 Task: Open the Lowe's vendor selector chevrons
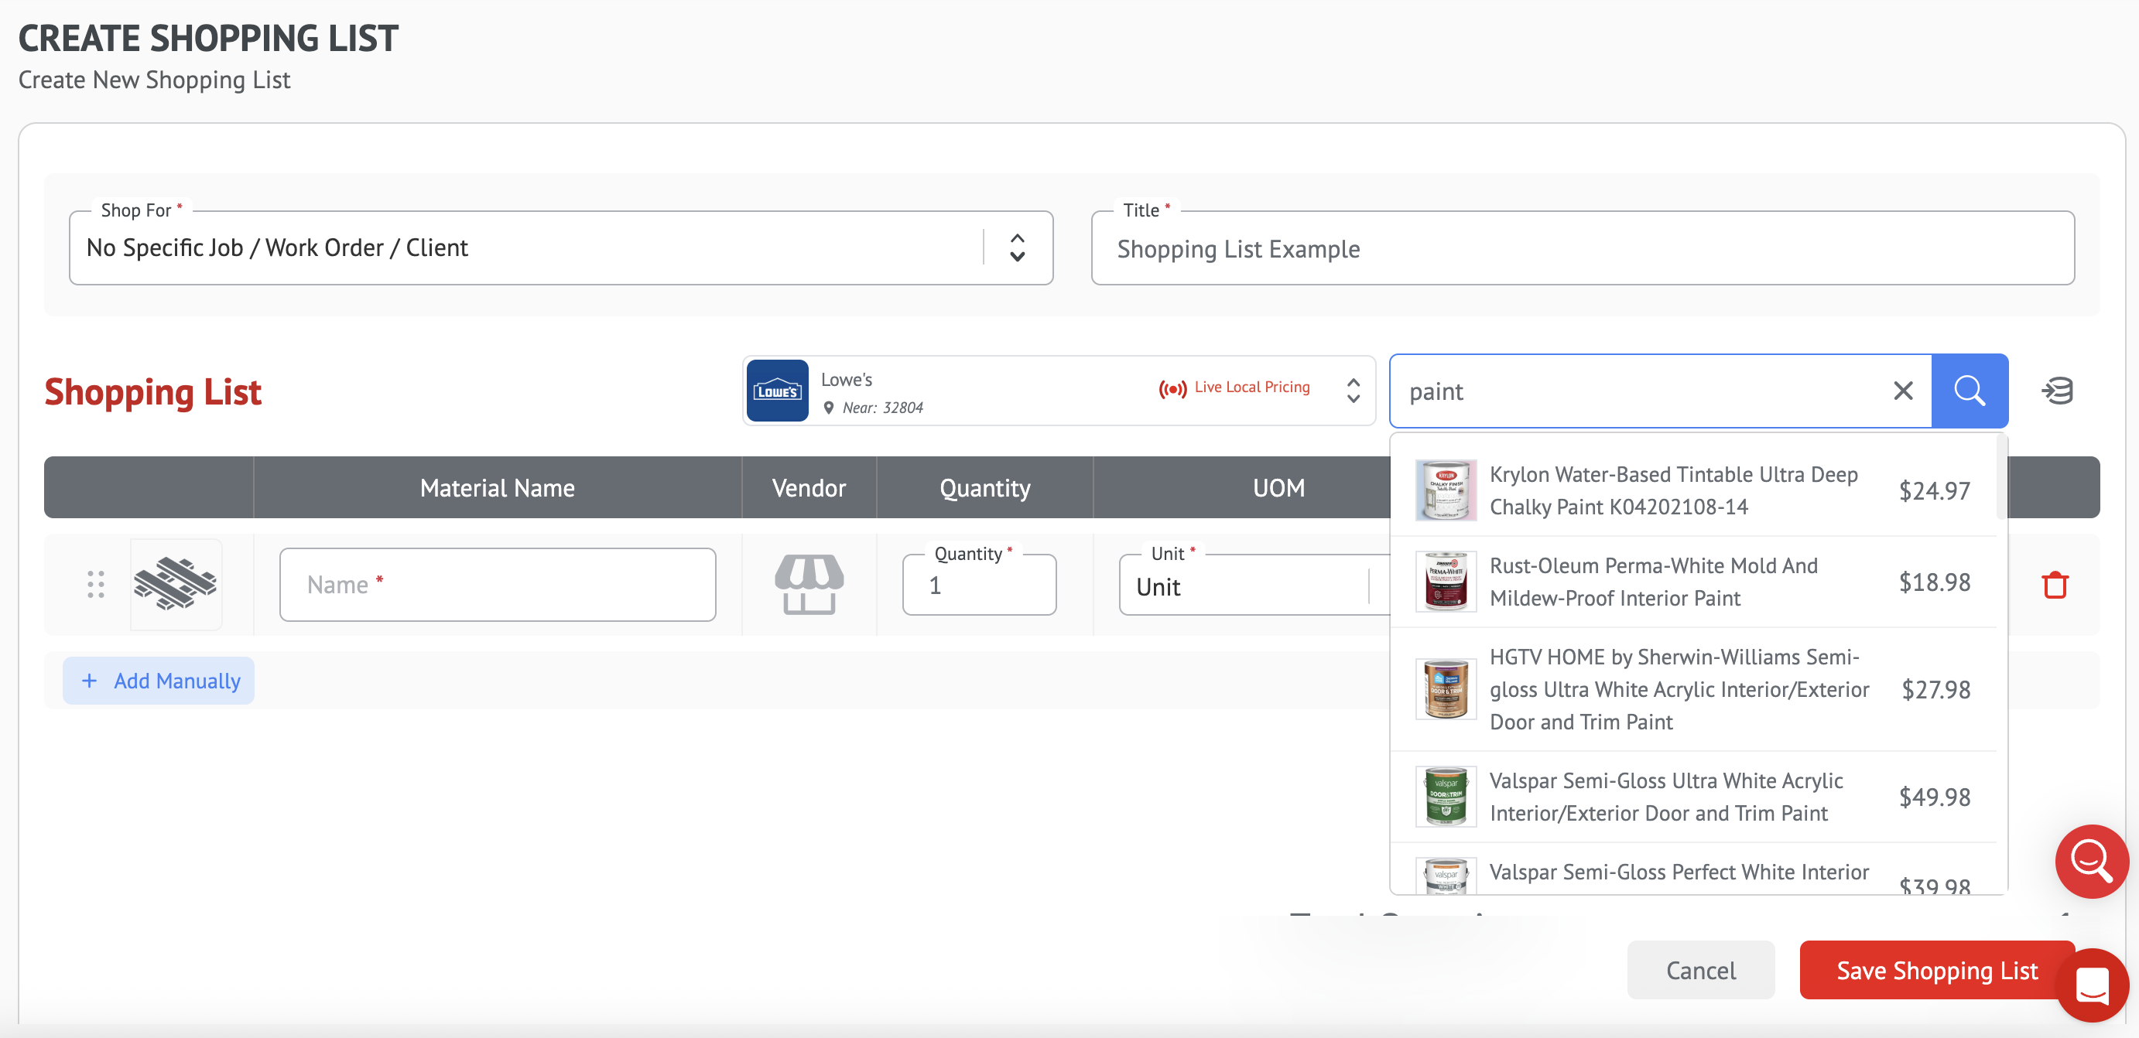pos(1353,391)
